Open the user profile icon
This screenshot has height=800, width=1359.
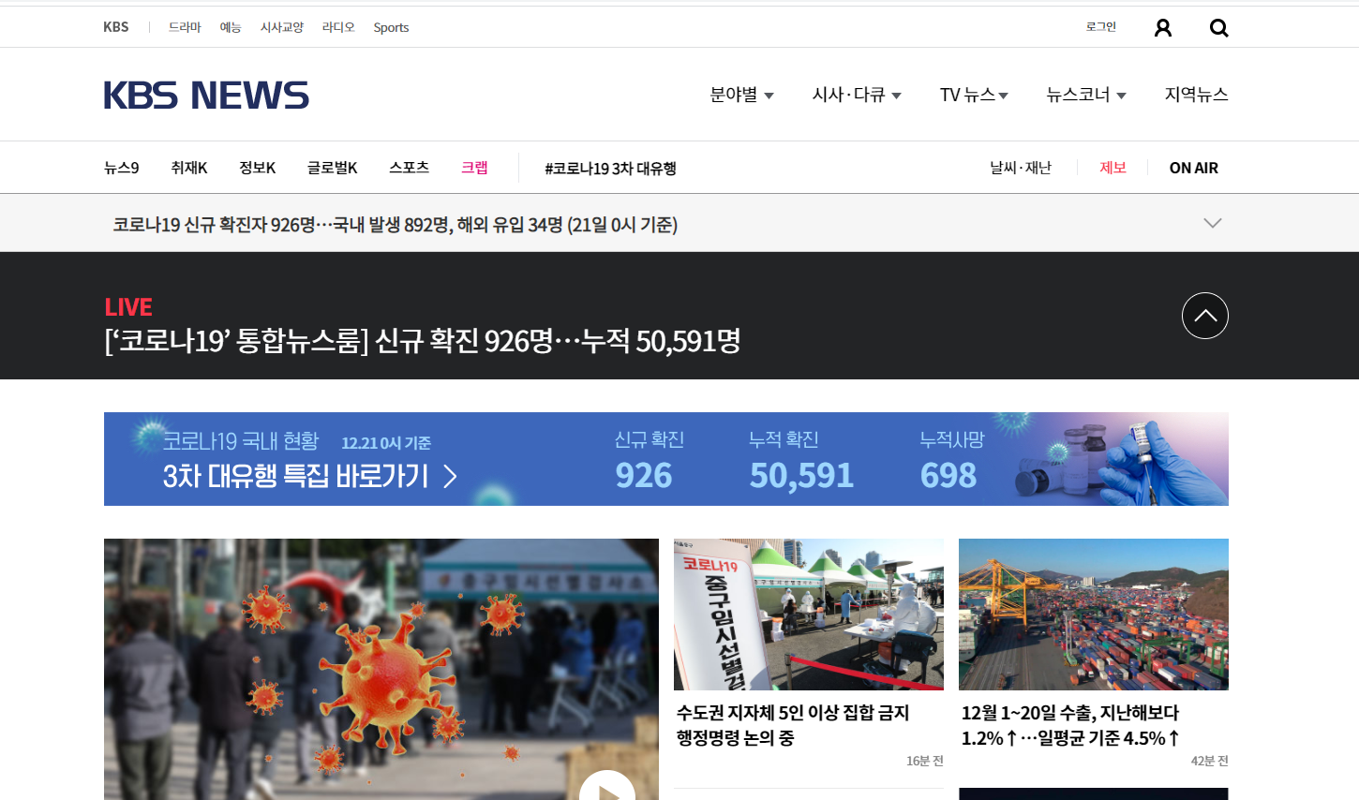tap(1163, 28)
